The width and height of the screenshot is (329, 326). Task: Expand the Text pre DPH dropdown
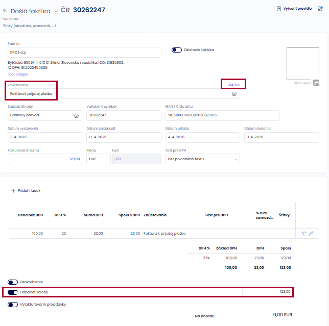(x=202, y=159)
